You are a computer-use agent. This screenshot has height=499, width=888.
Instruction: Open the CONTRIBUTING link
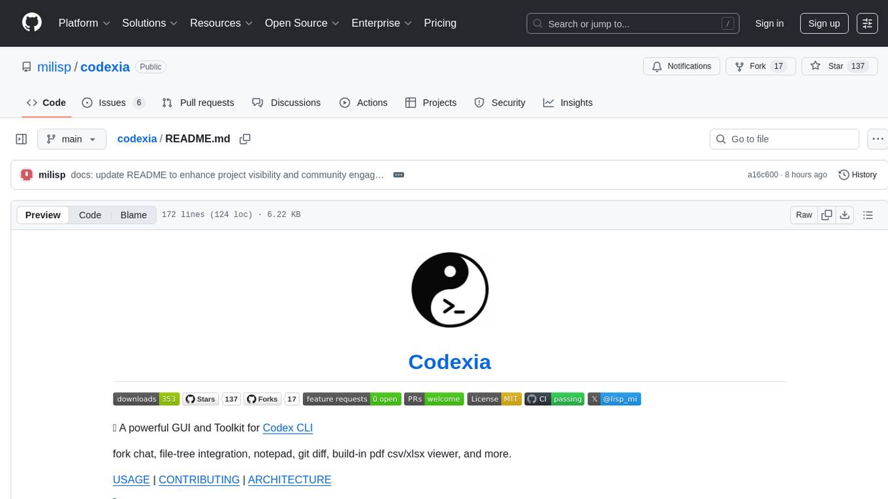click(199, 479)
